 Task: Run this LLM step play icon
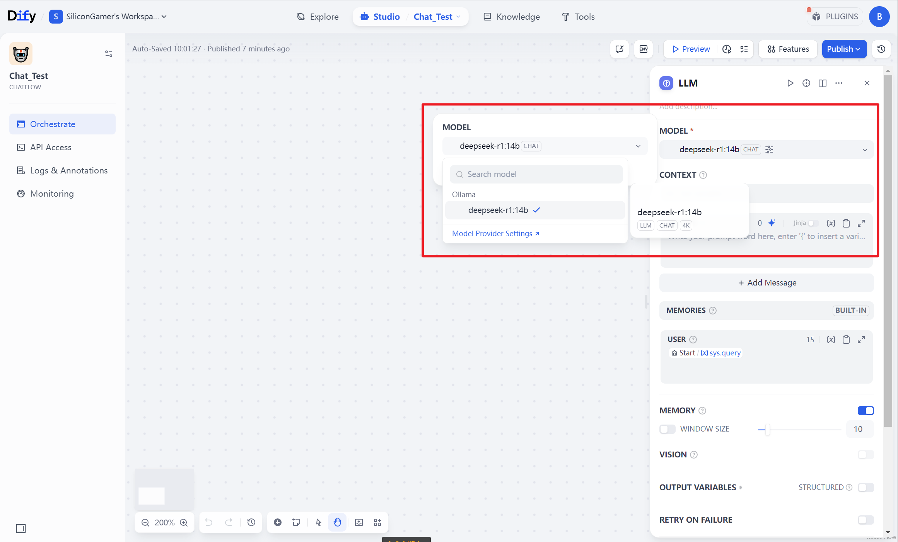[790, 83]
